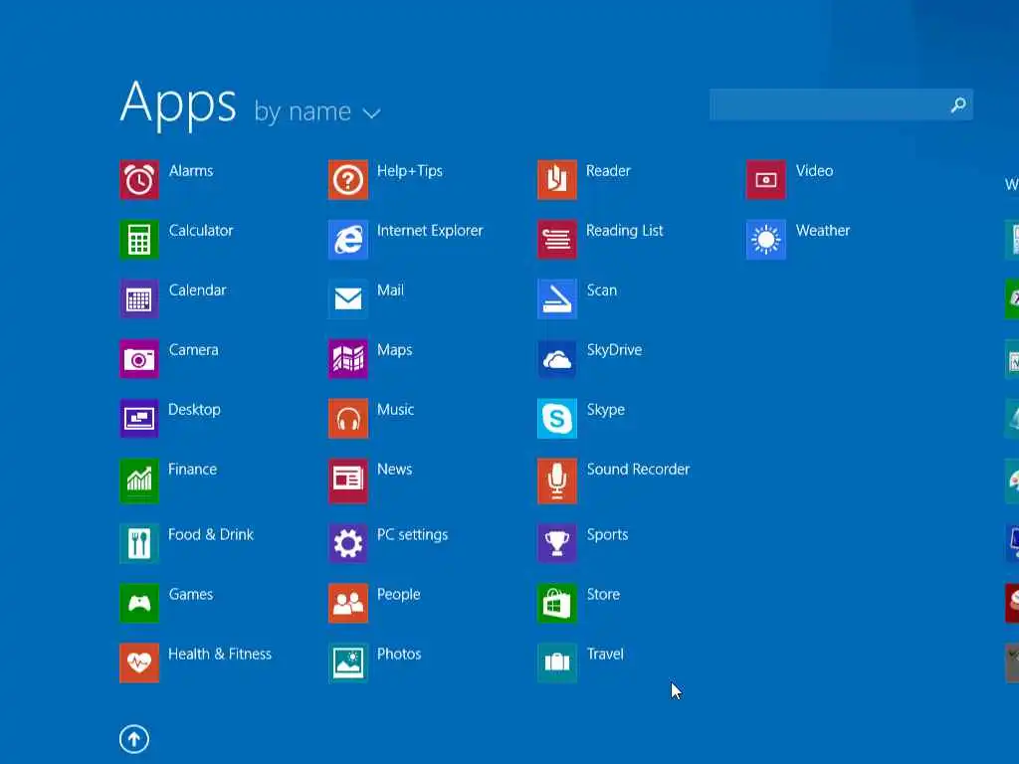Open the Video app icon
The image size is (1019, 764).
point(766,179)
